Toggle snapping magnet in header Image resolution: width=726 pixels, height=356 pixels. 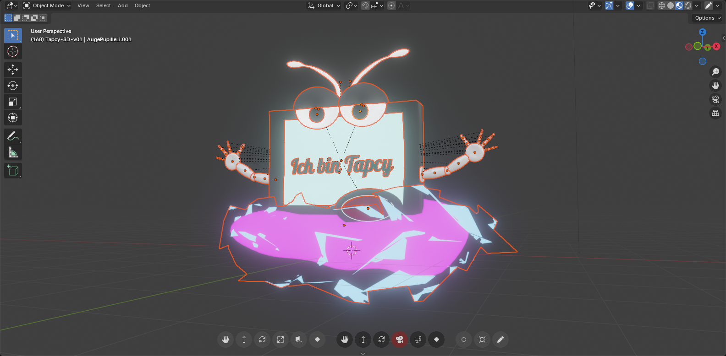pos(365,5)
